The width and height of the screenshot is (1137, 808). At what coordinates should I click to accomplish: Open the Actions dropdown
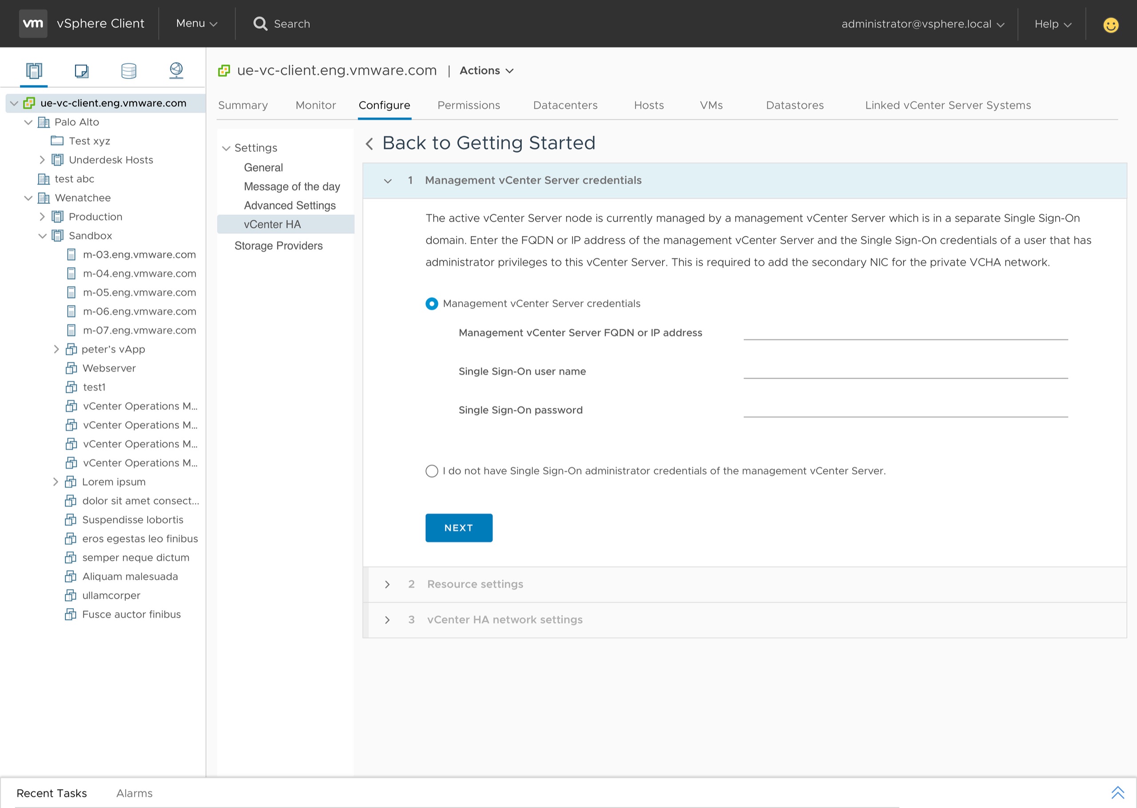(486, 71)
